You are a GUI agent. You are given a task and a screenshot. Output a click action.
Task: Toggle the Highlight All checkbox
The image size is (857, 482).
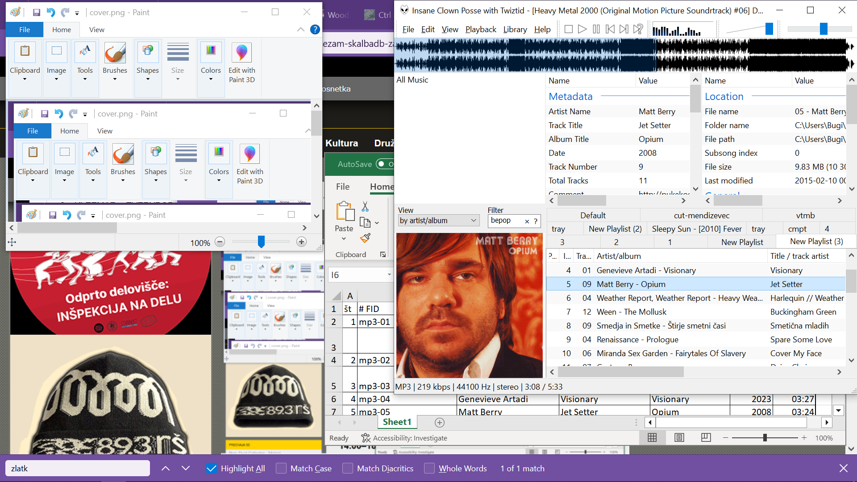[212, 469]
